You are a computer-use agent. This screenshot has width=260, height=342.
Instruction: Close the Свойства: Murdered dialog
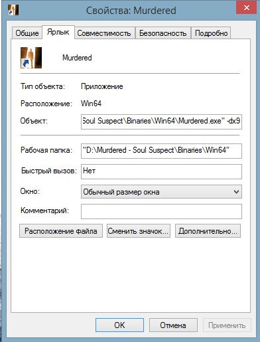247,8
